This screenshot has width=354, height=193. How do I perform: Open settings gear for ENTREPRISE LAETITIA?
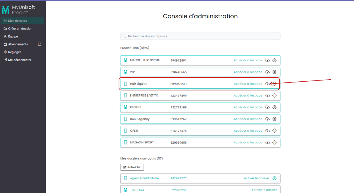275,95
